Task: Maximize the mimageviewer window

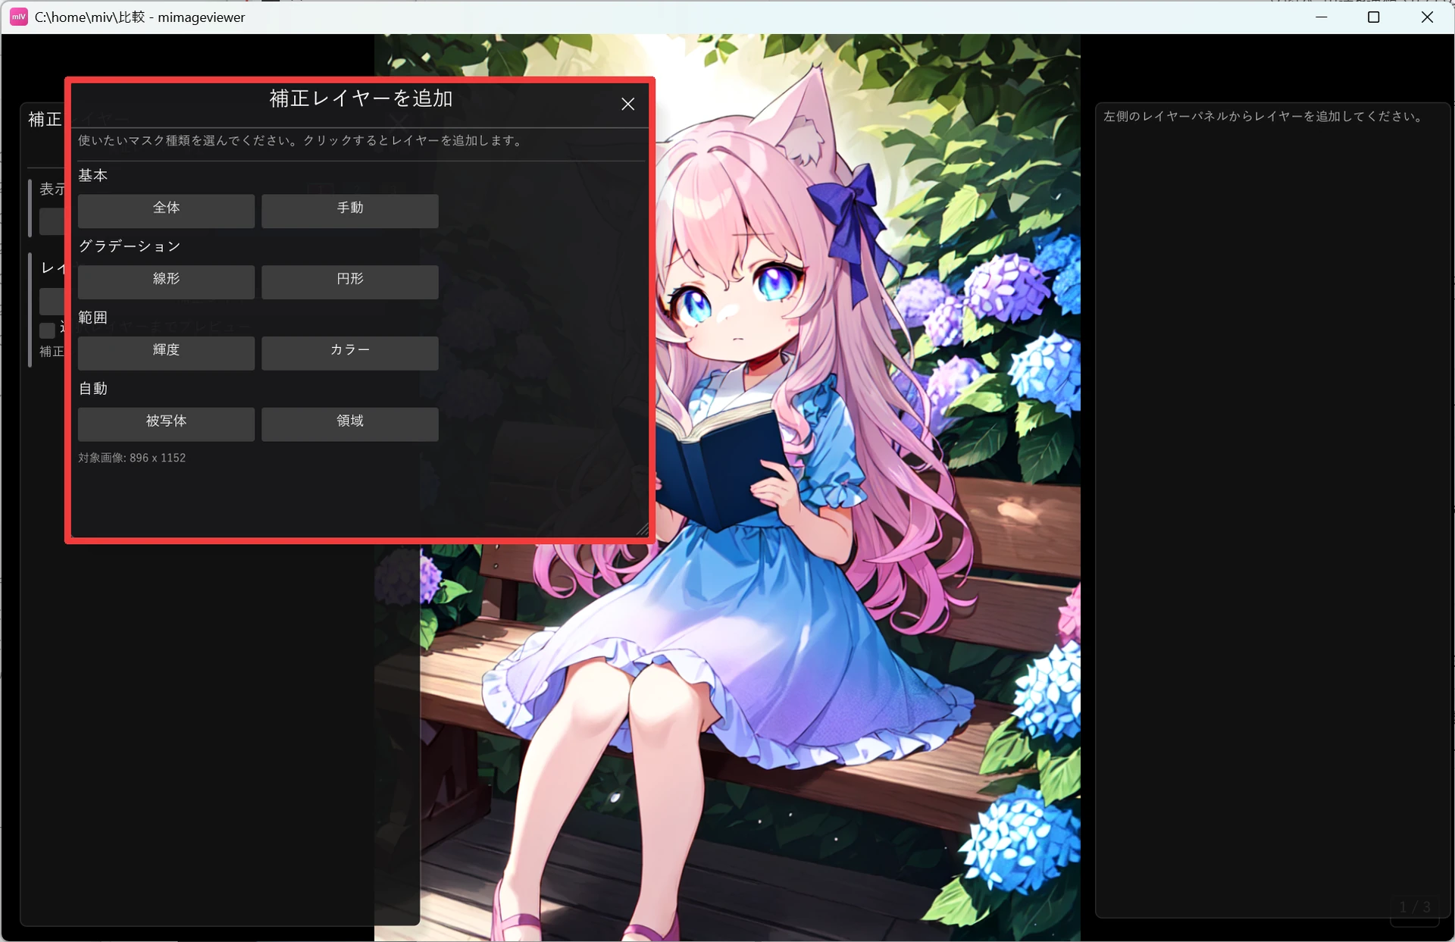Action: (1373, 17)
